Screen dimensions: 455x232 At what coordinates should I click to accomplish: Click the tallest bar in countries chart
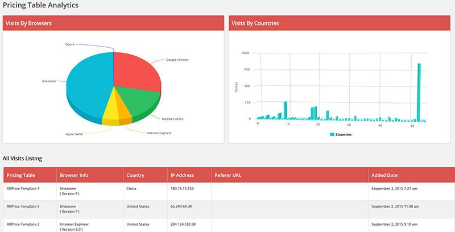pyautogui.click(x=419, y=92)
